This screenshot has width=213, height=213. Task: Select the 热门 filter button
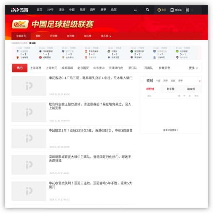click(20, 68)
